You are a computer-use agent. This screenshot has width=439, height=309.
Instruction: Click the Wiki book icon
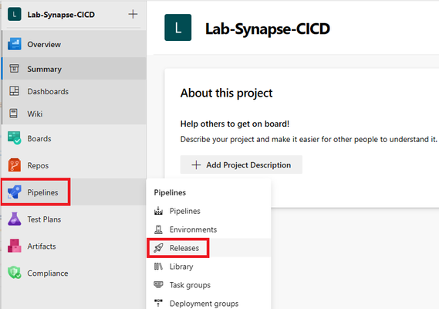click(x=13, y=114)
